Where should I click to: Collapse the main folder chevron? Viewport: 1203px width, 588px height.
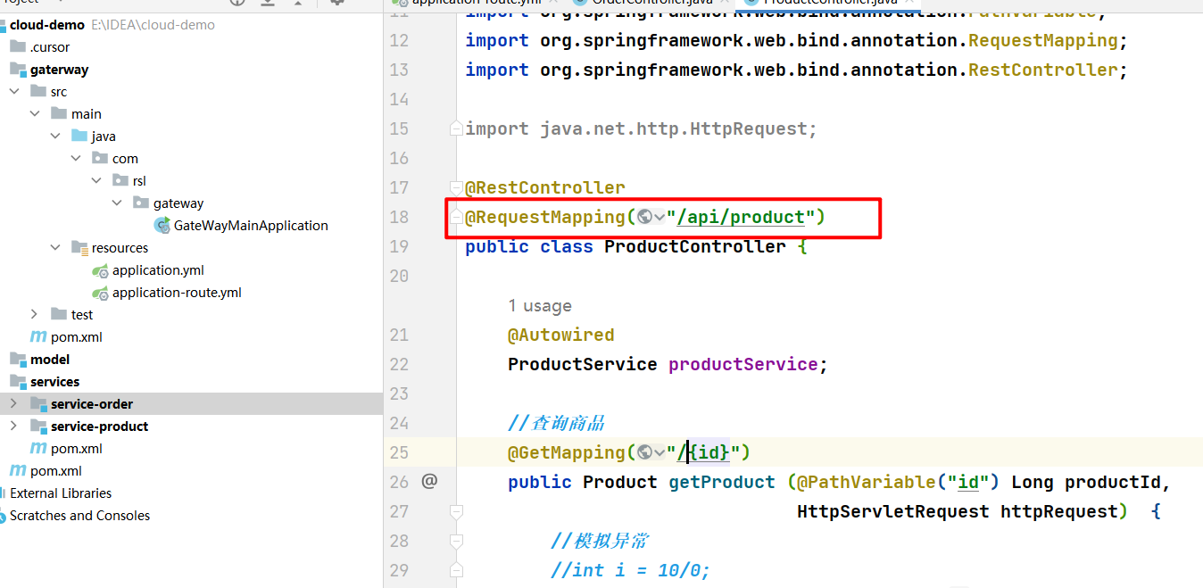pos(35,113)
